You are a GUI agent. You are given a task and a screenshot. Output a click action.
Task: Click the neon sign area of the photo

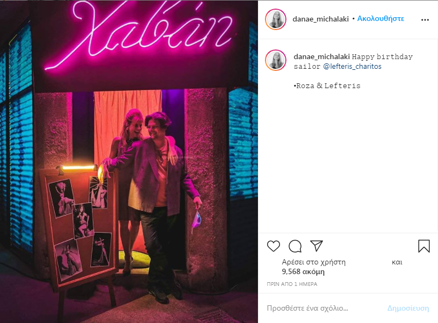point(140,35)
